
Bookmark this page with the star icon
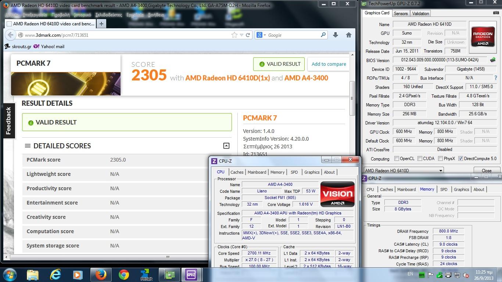(234, 35)
